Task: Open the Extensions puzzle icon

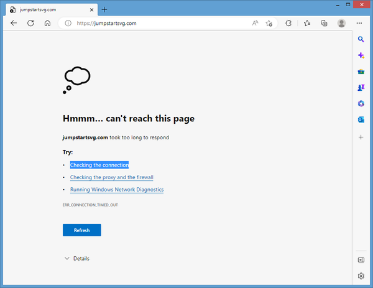Action: click(x=288, y=23)
